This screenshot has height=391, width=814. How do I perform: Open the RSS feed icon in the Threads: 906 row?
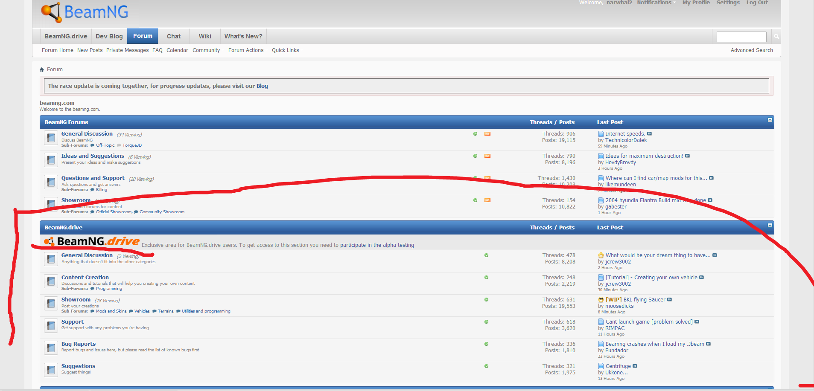(x=487, y=134)
